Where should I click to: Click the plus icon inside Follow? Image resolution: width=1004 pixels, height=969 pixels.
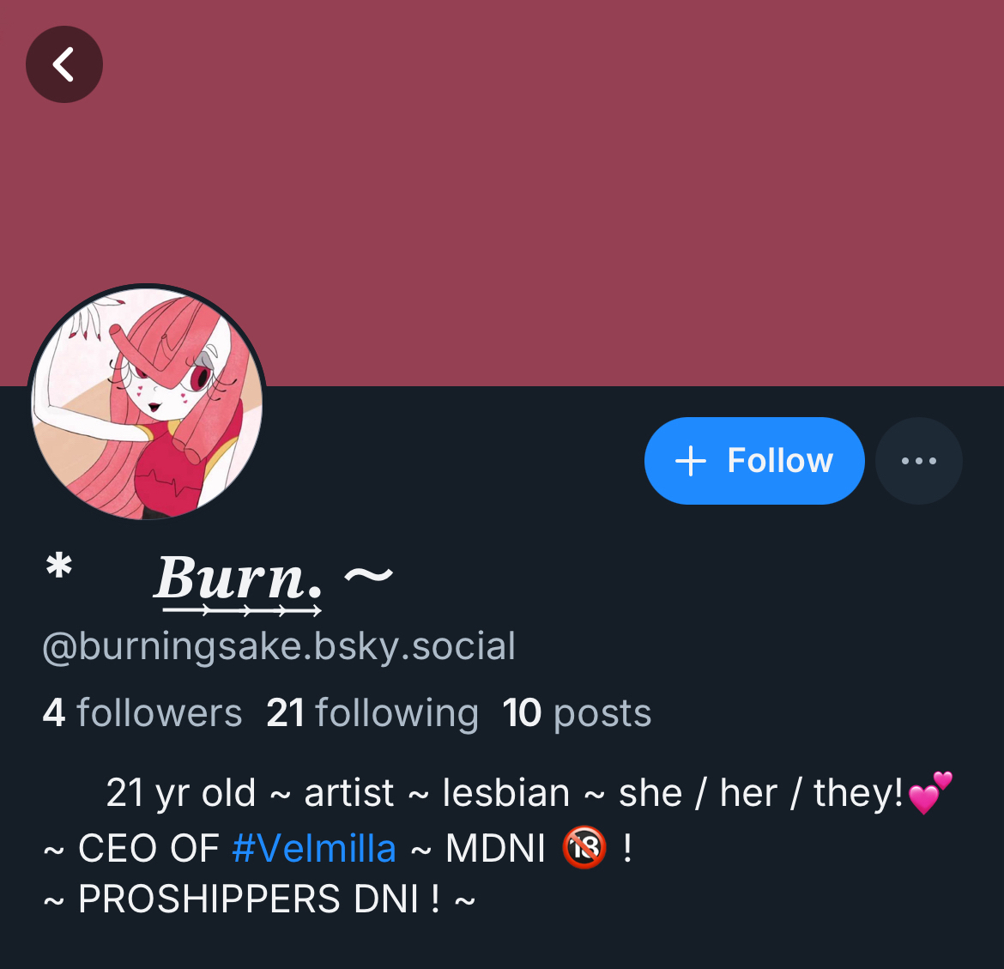coord(690,461)
